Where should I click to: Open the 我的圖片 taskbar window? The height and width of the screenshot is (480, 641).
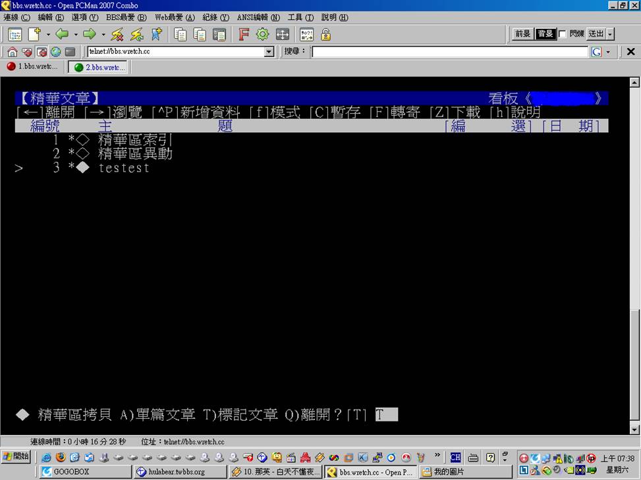pyautogui.click(x=464, y=471)
